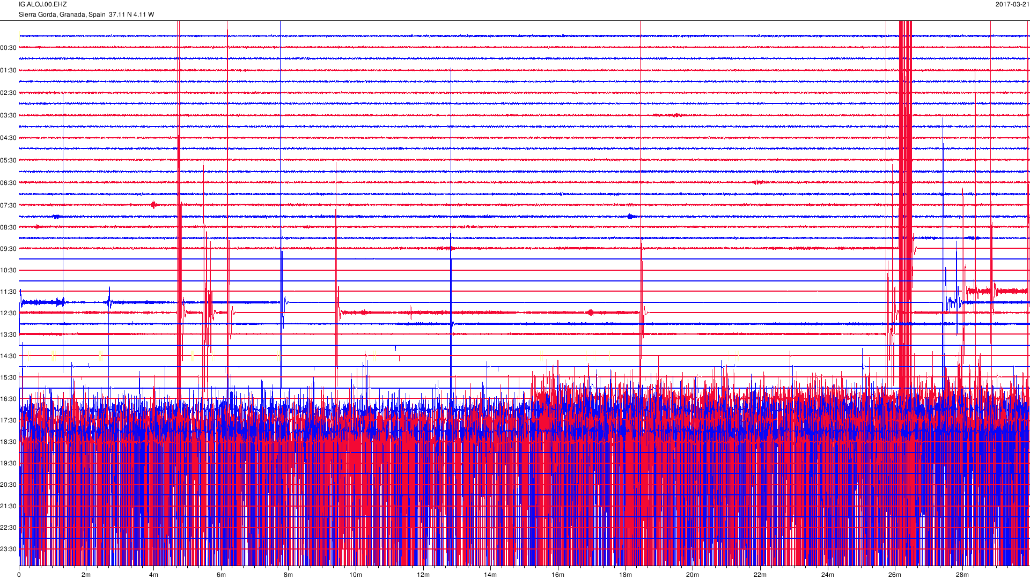Click the 18m axis label
This screenshot has height=579, width=1030.
(626, 575)
